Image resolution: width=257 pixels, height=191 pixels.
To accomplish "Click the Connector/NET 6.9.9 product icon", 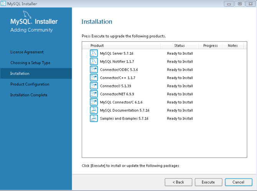I will (94, 94).
